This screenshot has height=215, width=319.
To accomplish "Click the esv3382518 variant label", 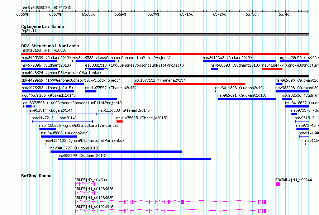I will [134, 65].
